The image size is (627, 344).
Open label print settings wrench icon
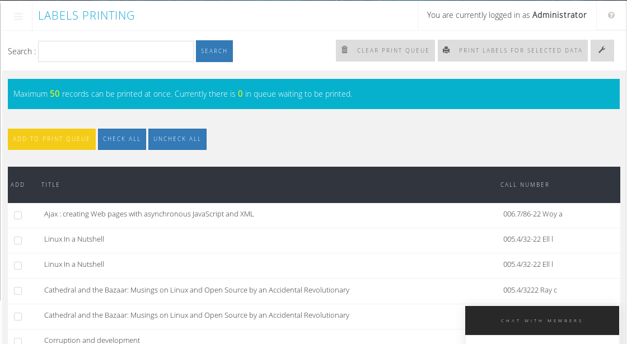[602, 50]
